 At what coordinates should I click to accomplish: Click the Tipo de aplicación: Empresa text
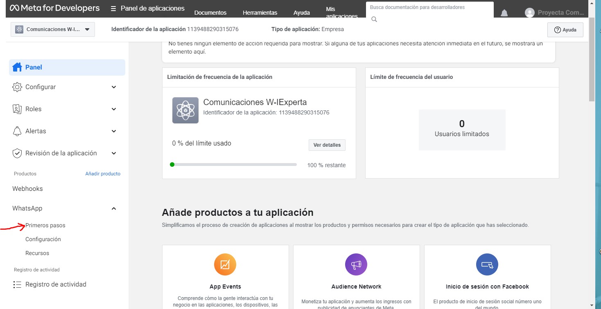(x=307, y=29)
